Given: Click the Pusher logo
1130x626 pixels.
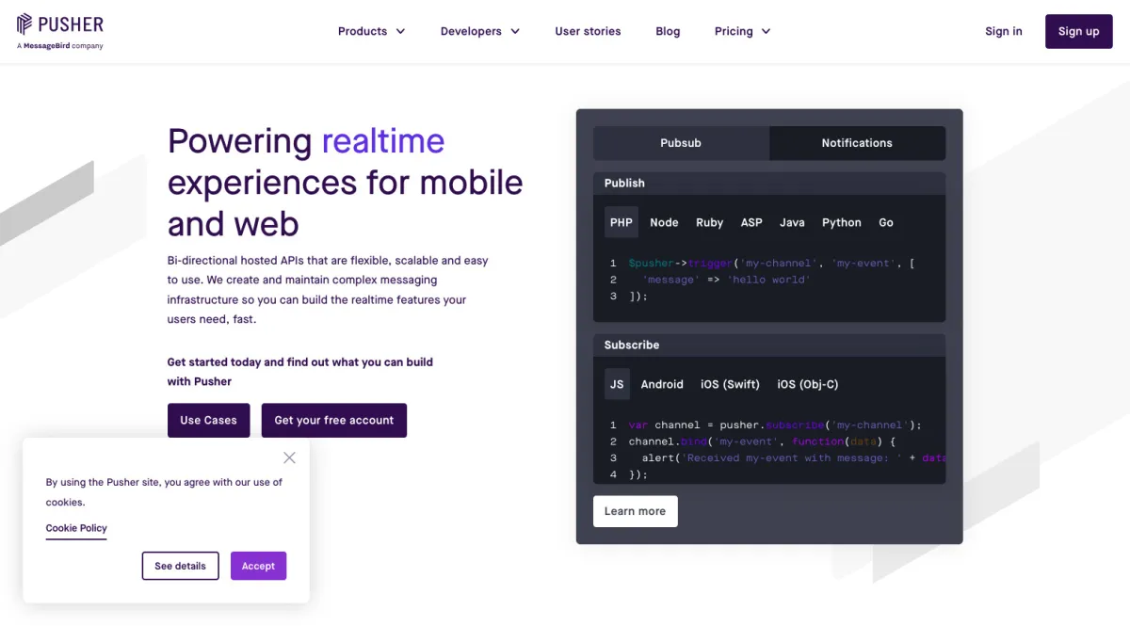Looking at the screenshot, I should [60, 24].
